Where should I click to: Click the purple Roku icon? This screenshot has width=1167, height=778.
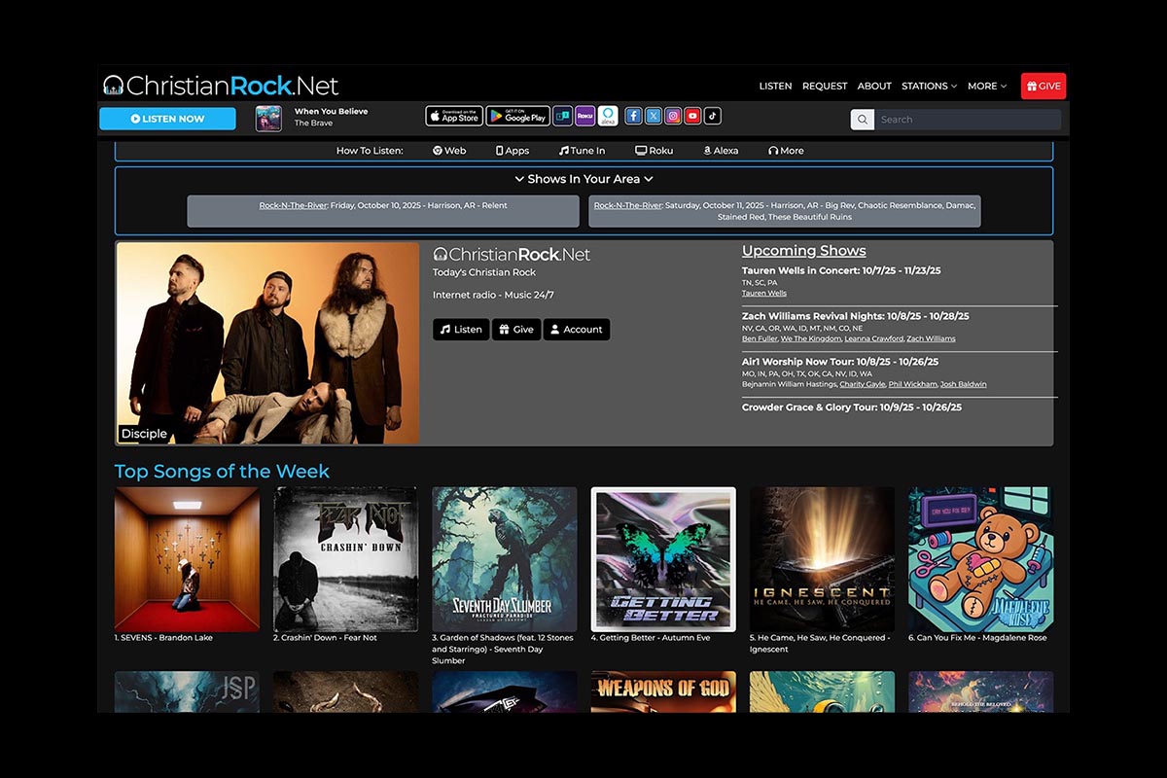(584, 116)
